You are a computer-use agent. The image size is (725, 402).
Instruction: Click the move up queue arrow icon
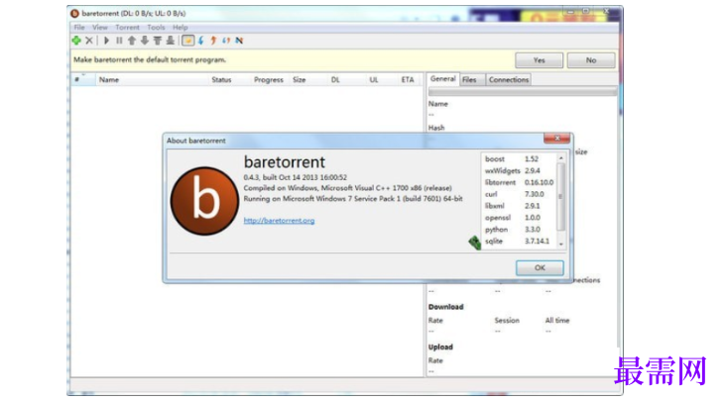tap(132, 41)
